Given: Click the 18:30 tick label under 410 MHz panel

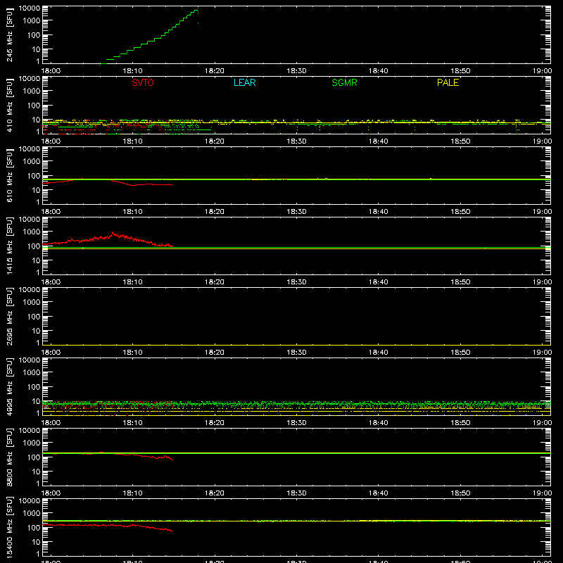Looking at the screenshot, I should tap(296, 141).
